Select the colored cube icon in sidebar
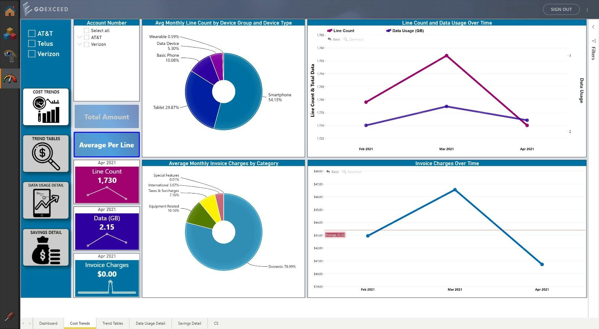The image size is (599, 329). (x=10, y=34)
